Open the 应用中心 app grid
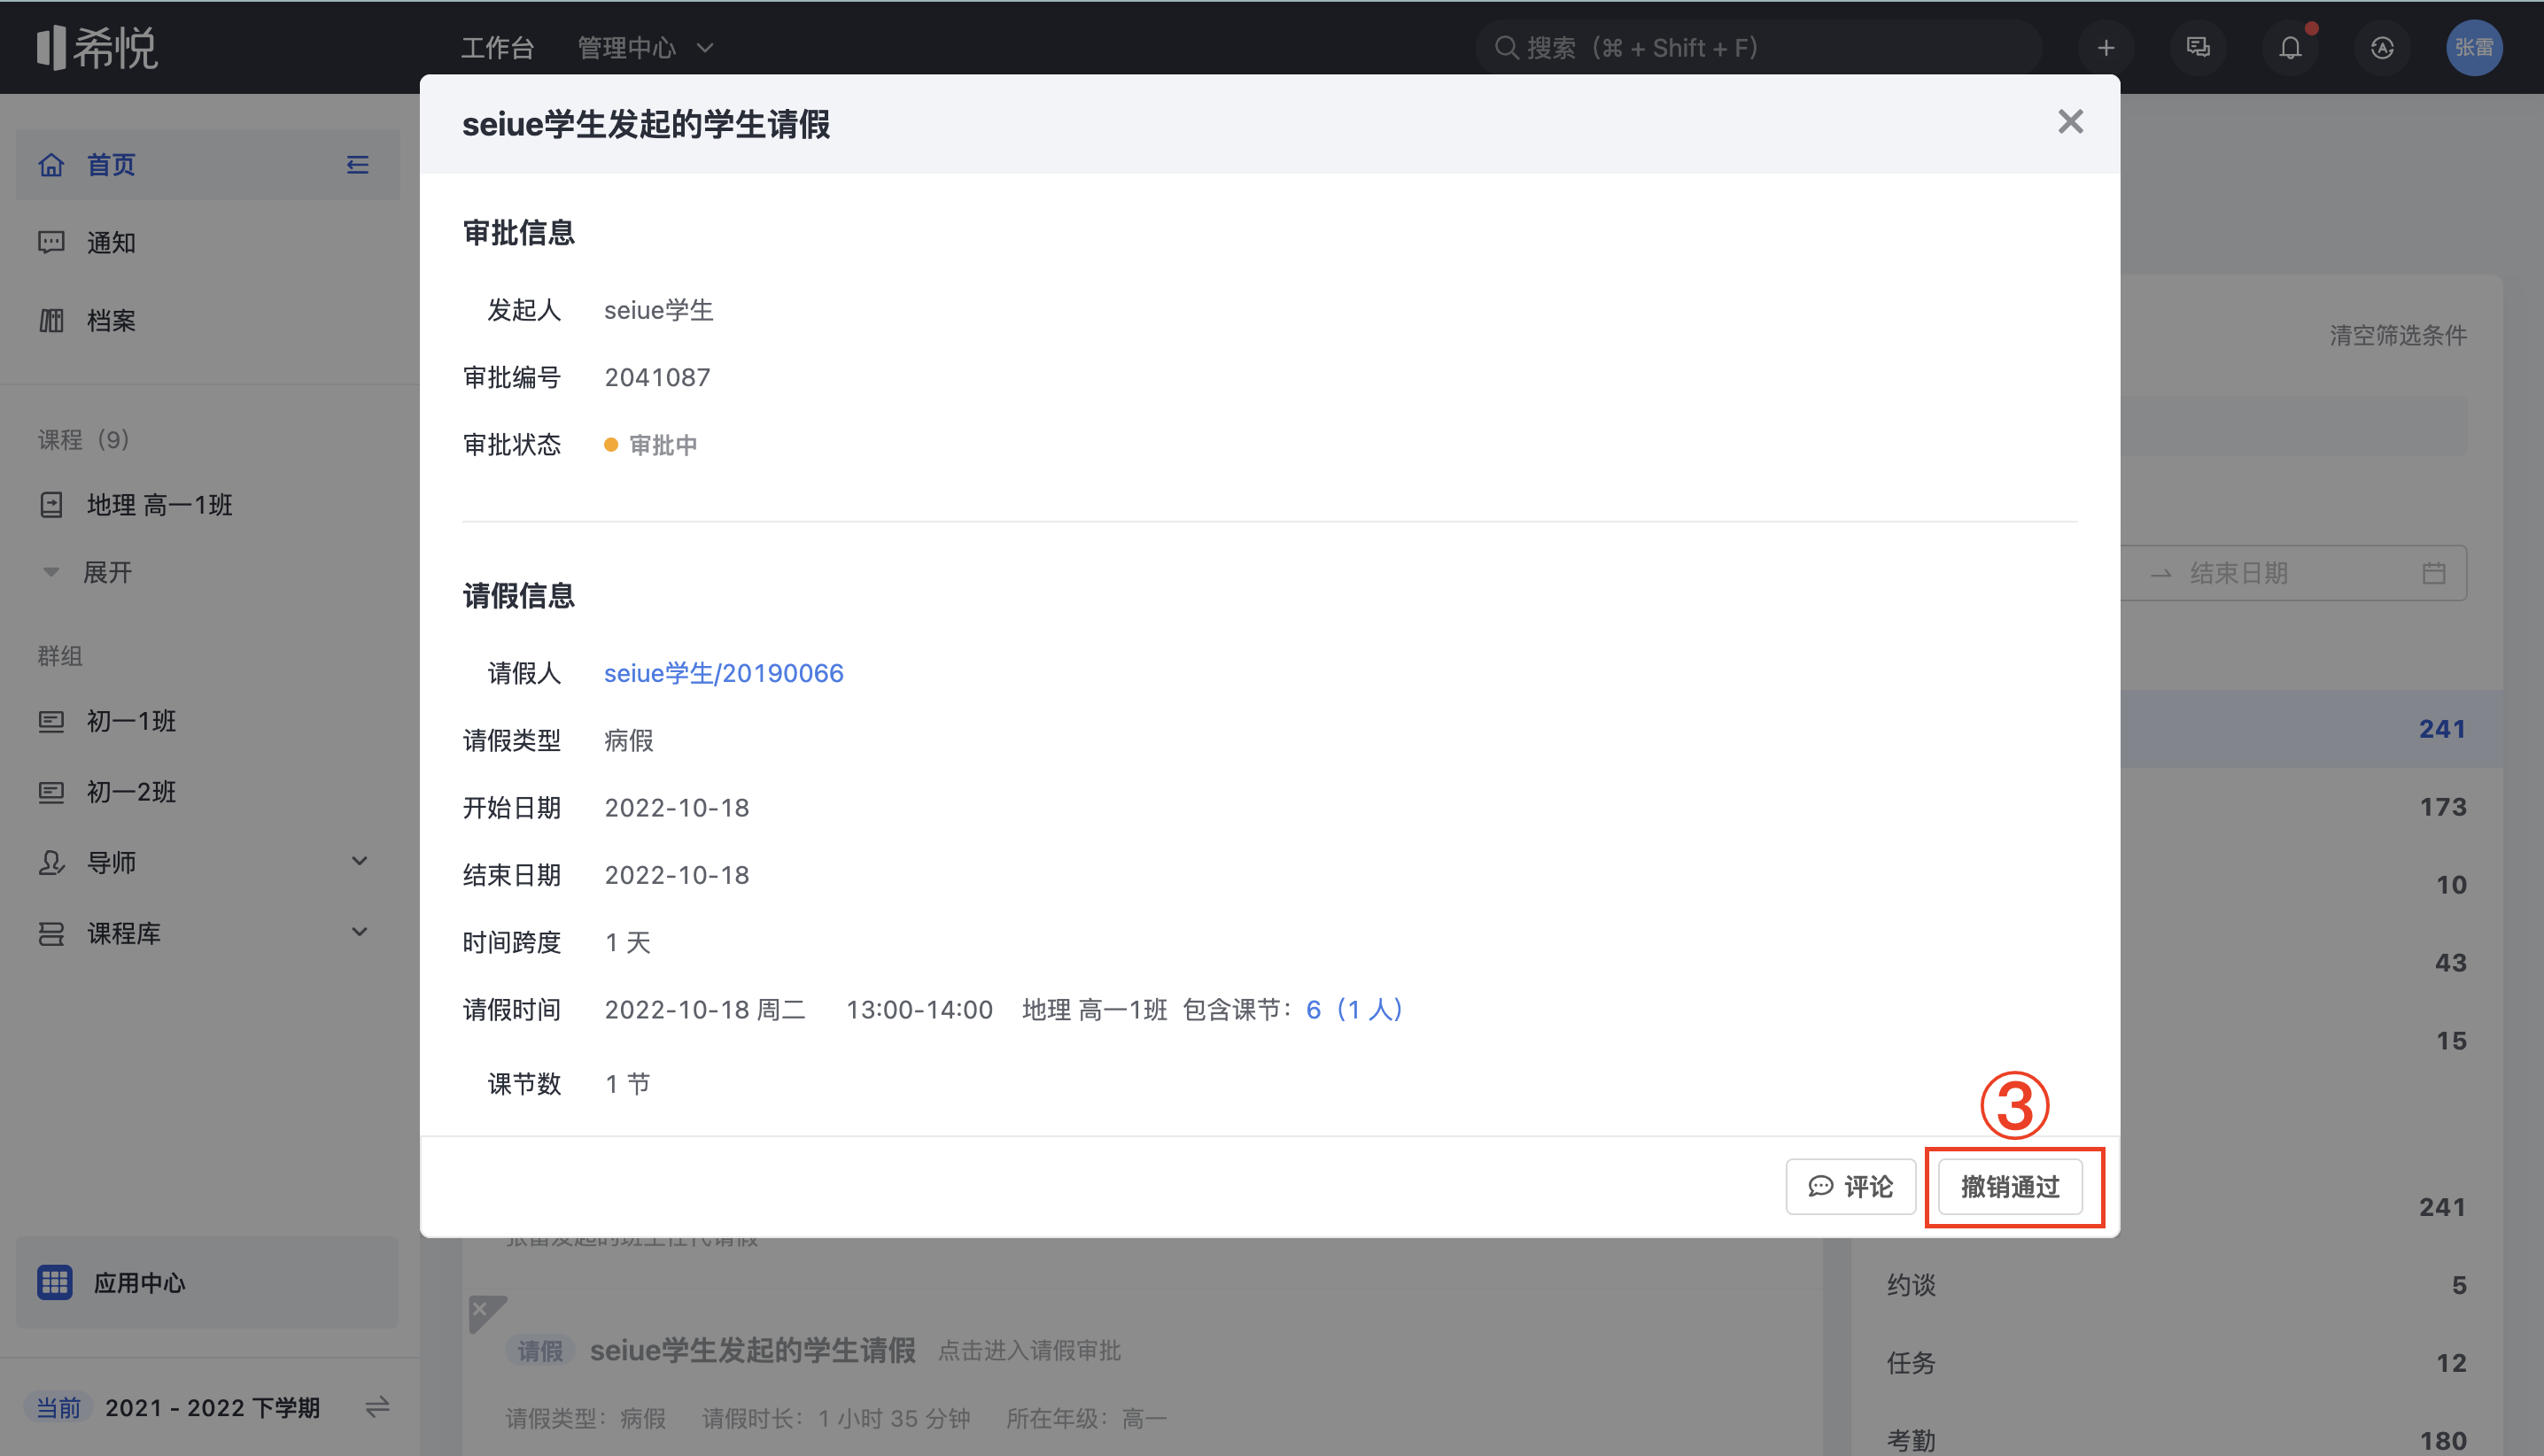 point(55,1282)
